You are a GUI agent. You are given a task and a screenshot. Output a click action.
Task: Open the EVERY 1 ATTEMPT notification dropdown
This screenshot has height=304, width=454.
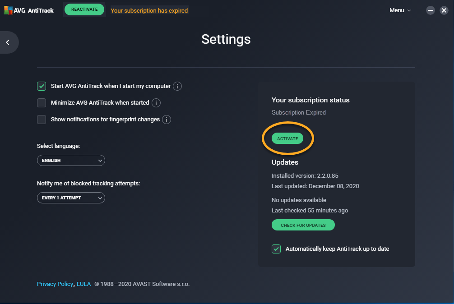point(71,198)
